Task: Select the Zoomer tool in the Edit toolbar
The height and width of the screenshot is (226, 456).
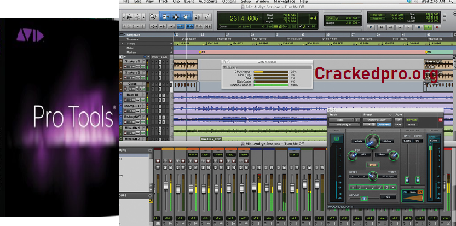Action: tap(153, 17)
